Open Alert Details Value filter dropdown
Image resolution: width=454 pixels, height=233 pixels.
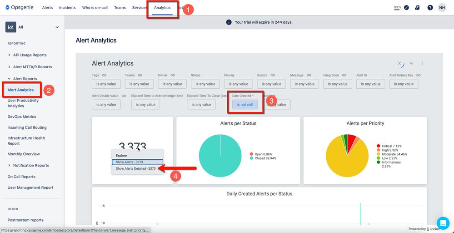(x=106, y=105)
